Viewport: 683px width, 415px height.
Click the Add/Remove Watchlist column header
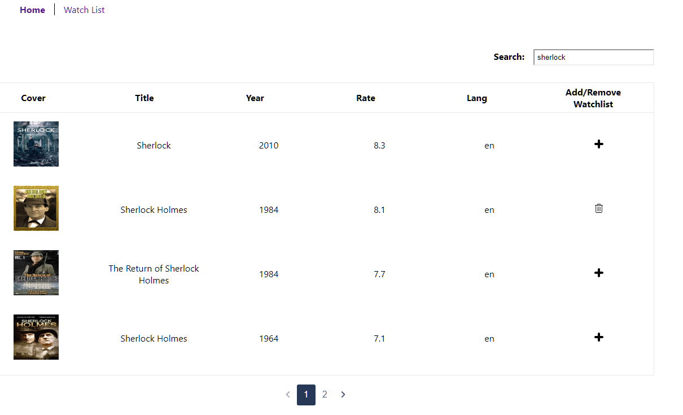pyautogui.click(x=593, y=98)
